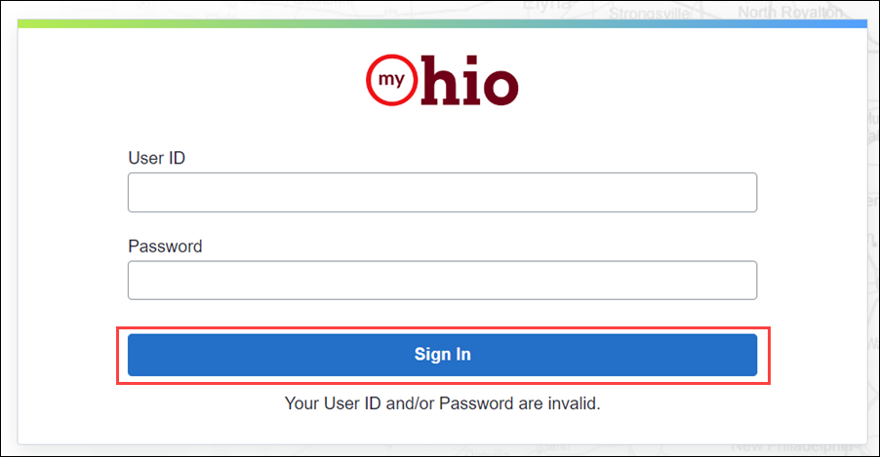The width and height of the screenshot is (880, 457).
Task: Click the "Sign In" text on the button
Action: click(442, 355)
